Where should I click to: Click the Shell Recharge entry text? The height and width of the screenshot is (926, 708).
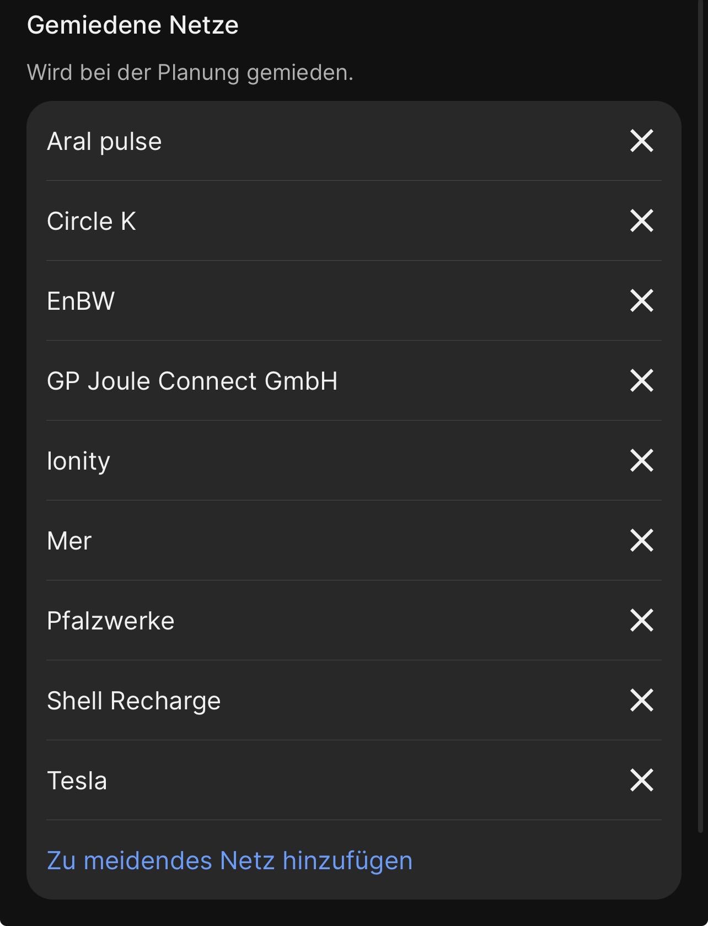(x=134, y=701)
